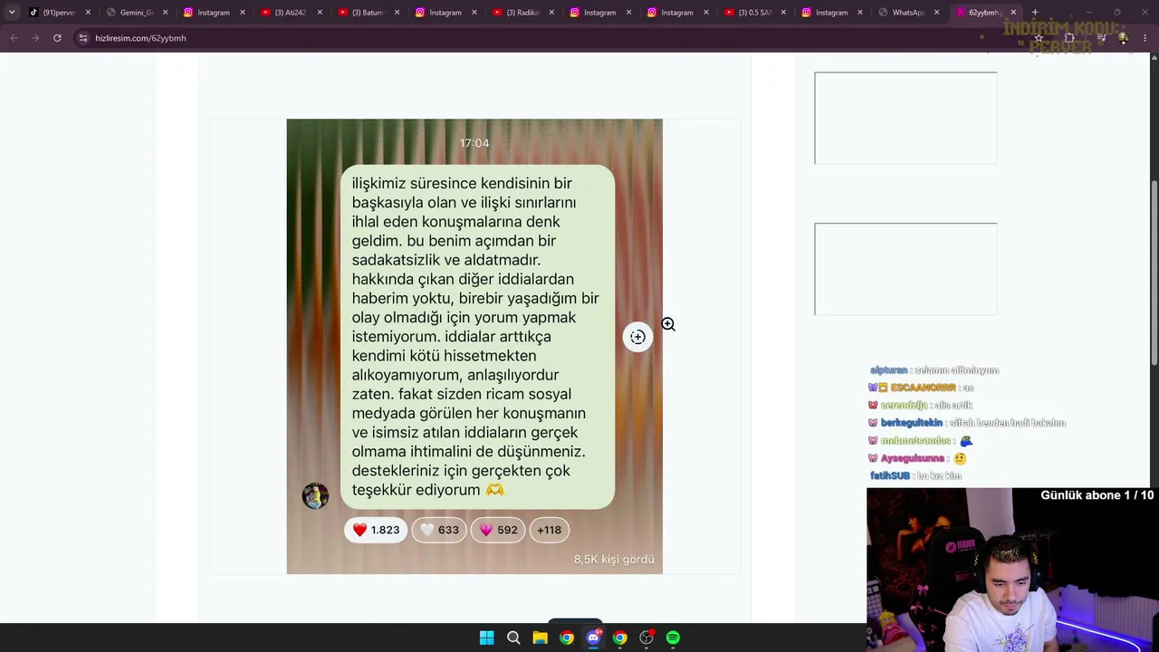The image size is (1159, 652).
Task: Click berkegultekin's chat message
Action: tap(966, 423)
